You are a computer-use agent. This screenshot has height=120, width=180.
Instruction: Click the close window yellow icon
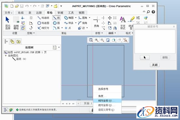tap(56, 6)
